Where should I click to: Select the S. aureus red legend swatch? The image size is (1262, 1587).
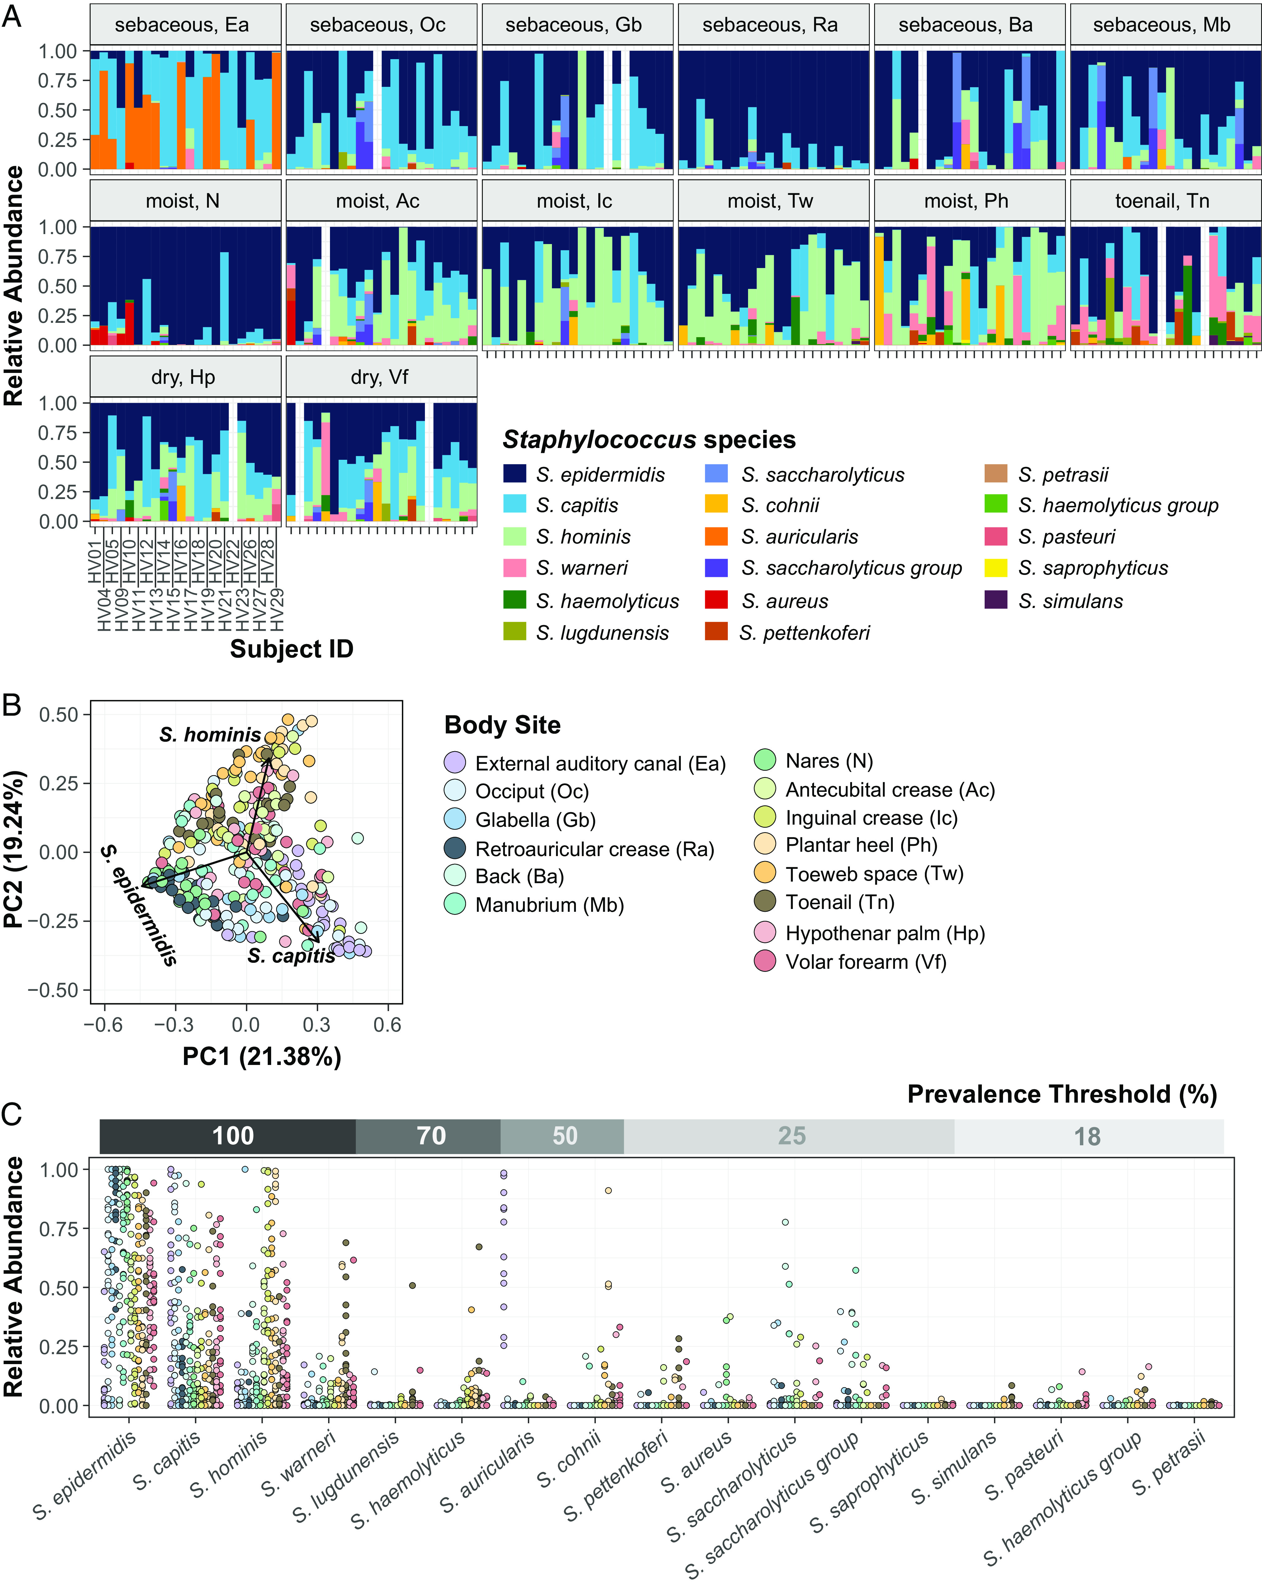[x=716, y=599]
